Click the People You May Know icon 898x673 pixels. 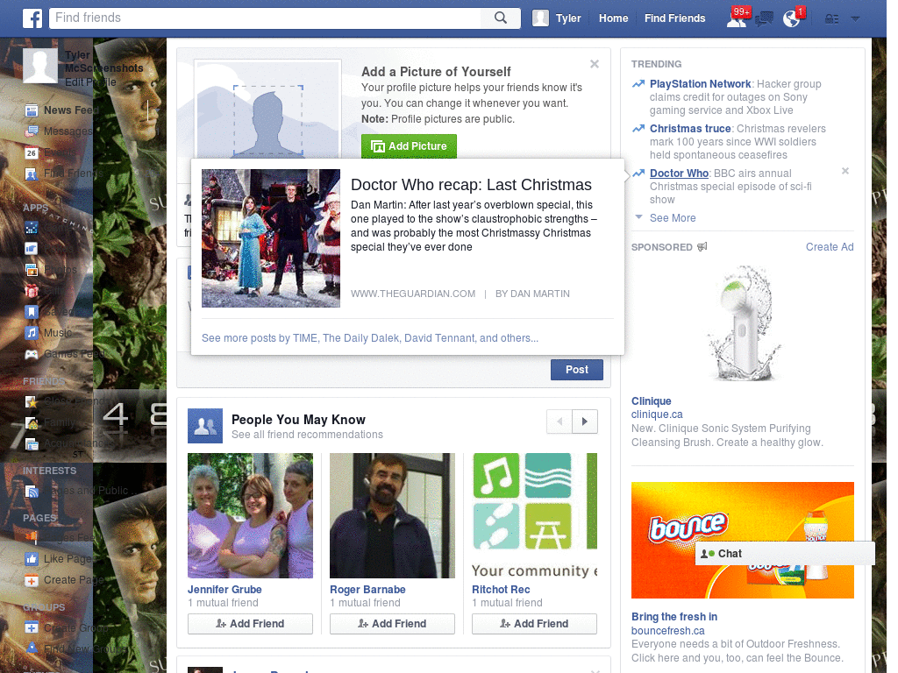pyautogui.click(x=205, y=426)
